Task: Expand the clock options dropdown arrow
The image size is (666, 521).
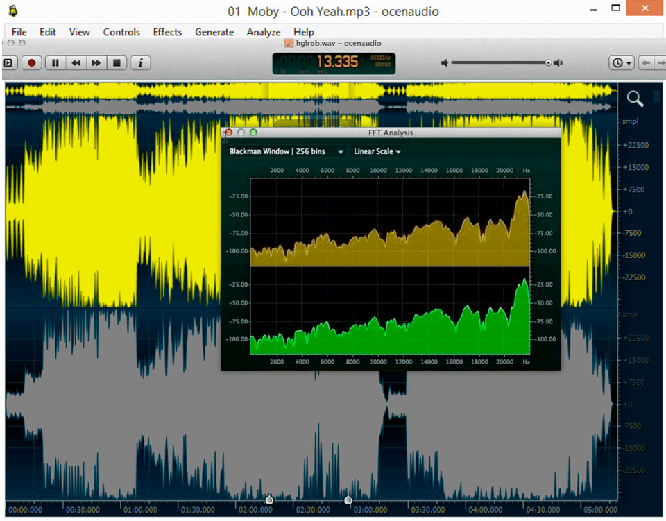Action: click(628, 62)
